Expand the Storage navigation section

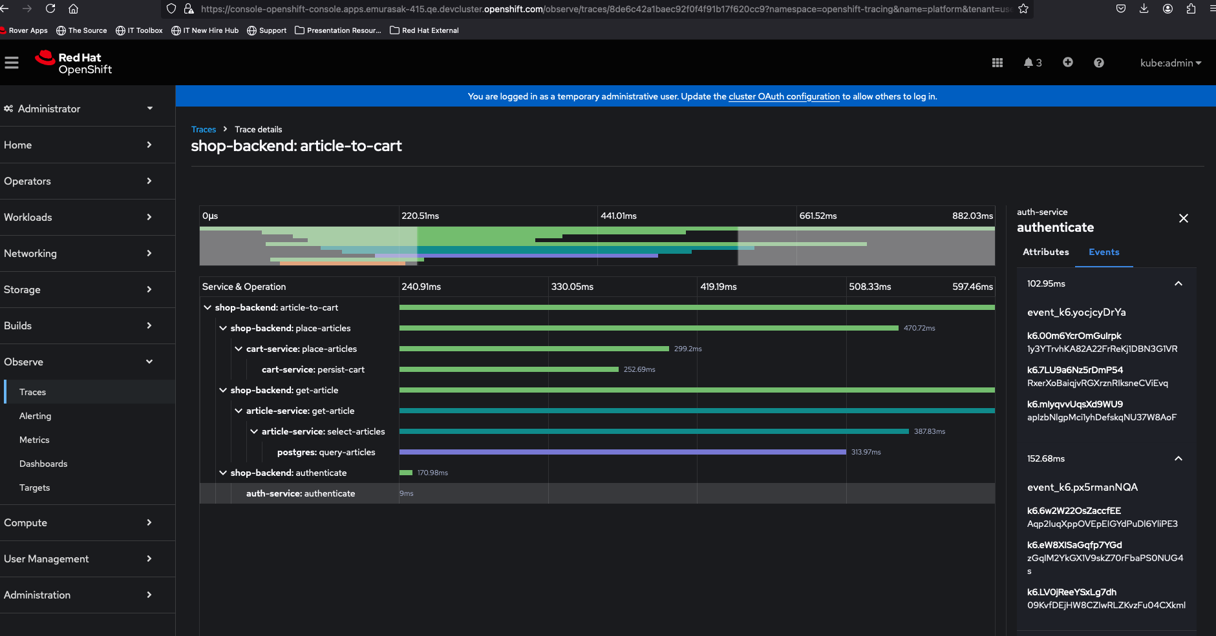[87, 289]
